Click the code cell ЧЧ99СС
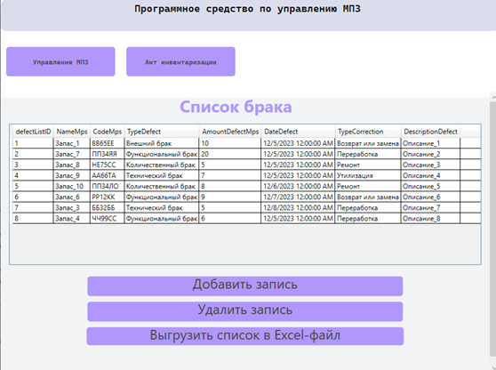The width and height of the screenshot is (496, 370). [108, 219]
